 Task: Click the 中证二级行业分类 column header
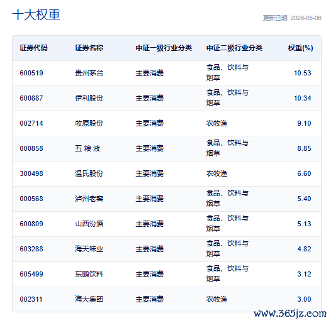pyautogui.click(x=234, y=48)
